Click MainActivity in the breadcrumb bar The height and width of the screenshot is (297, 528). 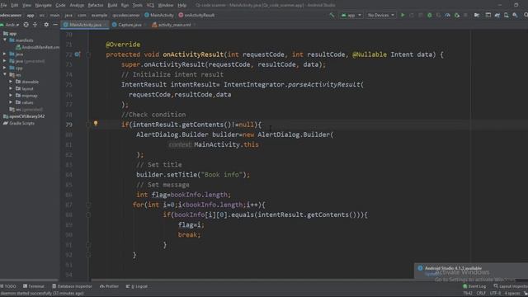click(159, 15)
